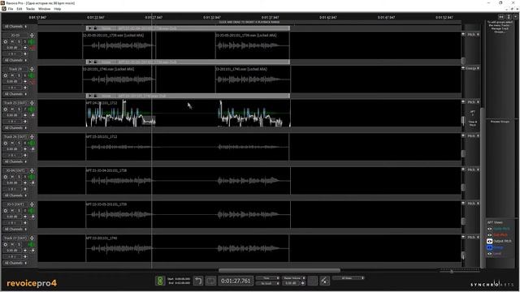Open the scroll mode dropdown below Time

(268, 283)
